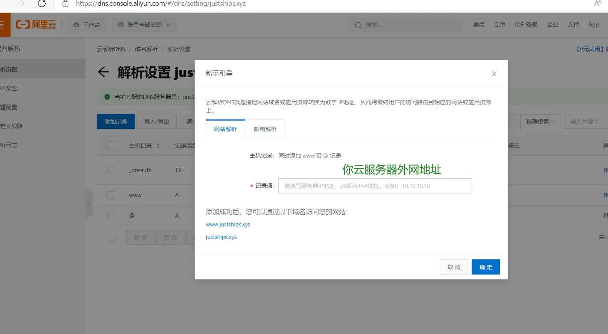608x334 pixels.
Task: Open the hamburger menu at top left
Action: click(2, 25)
